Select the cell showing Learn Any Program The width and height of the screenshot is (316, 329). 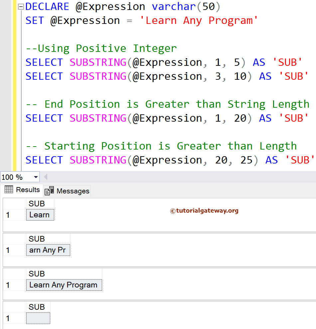tap(64, 285)
